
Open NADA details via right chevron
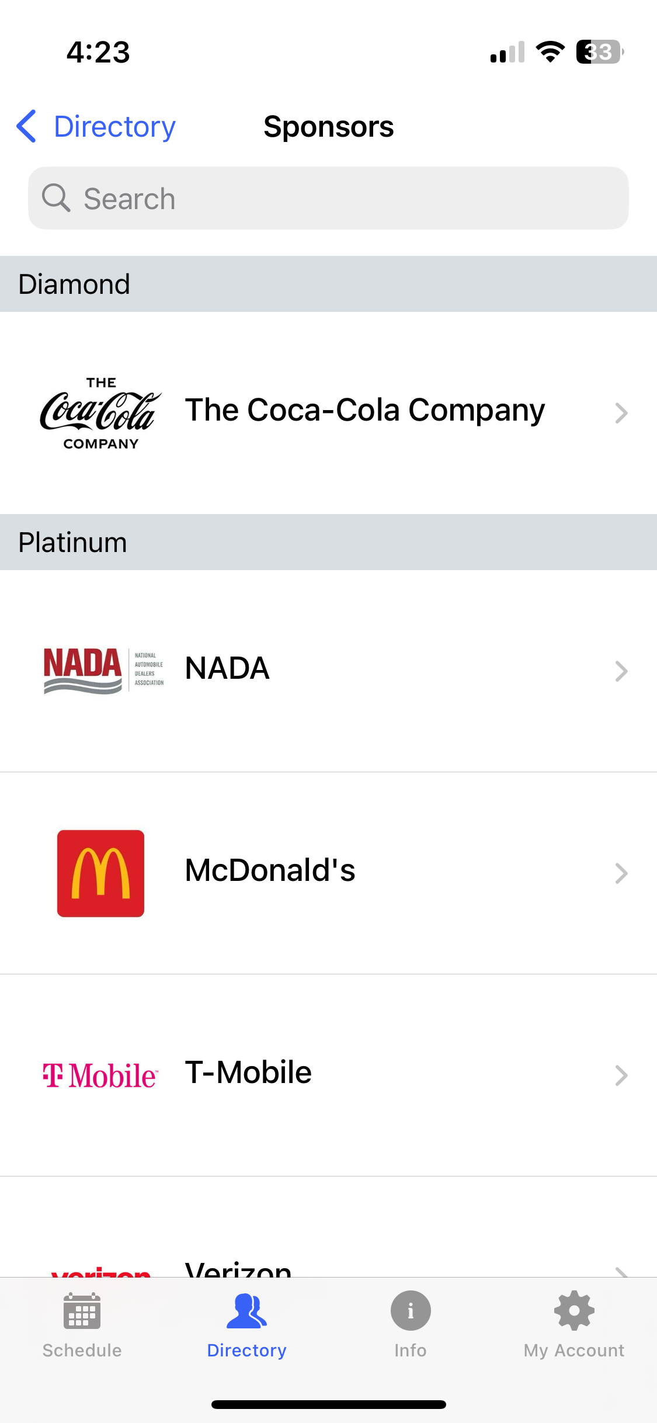[x=621, y=671]
